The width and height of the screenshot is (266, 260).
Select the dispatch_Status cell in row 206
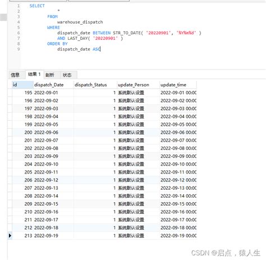(x=95, y=180)
